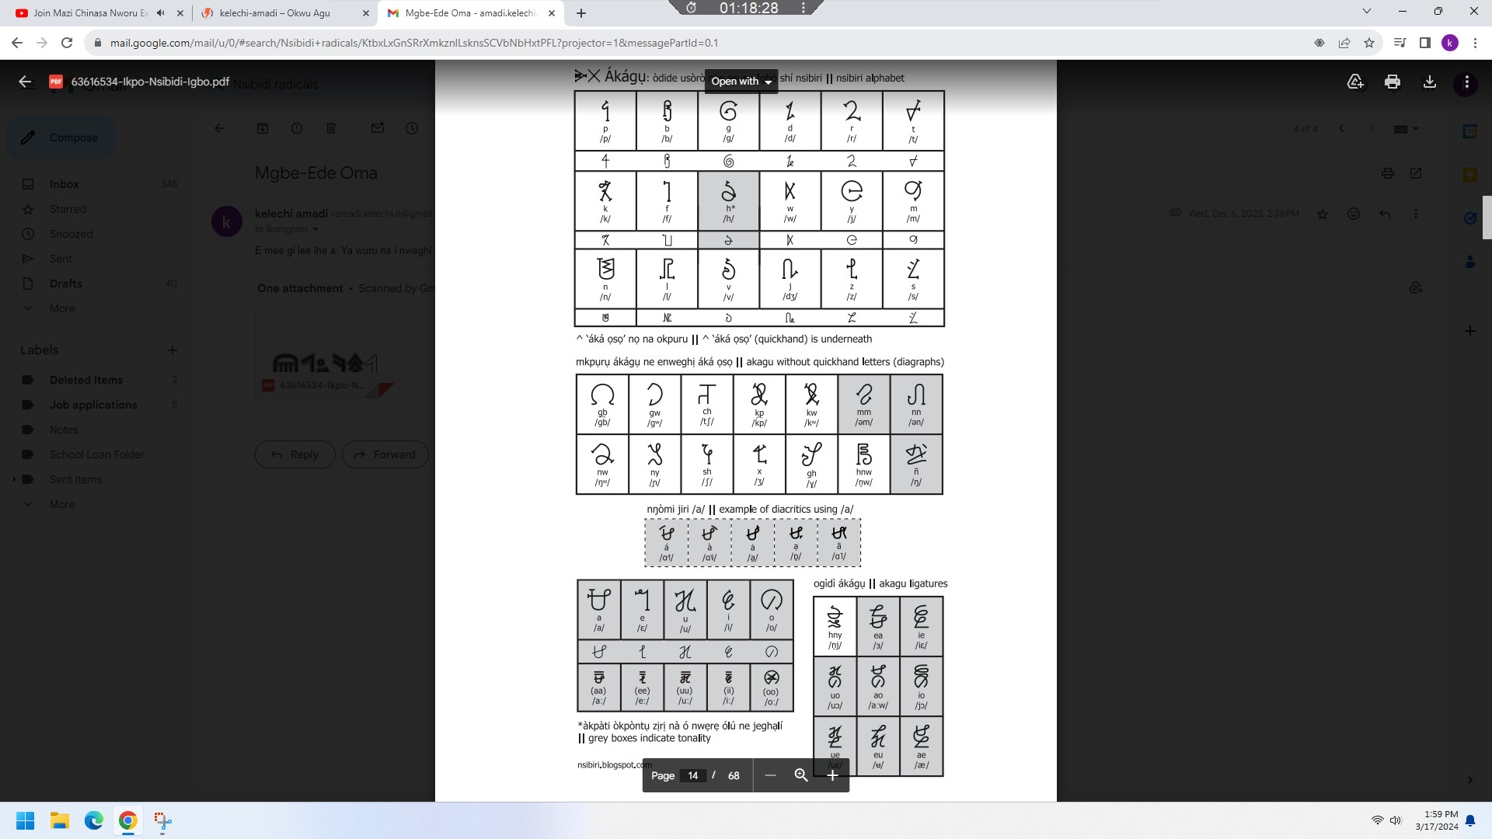Screen dimensions: 1492x839
Task: Go back in browser history
Action: [17, 43]
